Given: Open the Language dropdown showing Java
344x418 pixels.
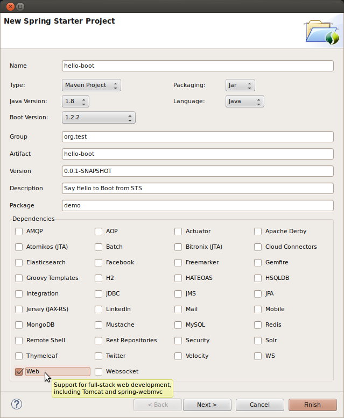Looking at the screenshot, I should click(x=244, y=102).
